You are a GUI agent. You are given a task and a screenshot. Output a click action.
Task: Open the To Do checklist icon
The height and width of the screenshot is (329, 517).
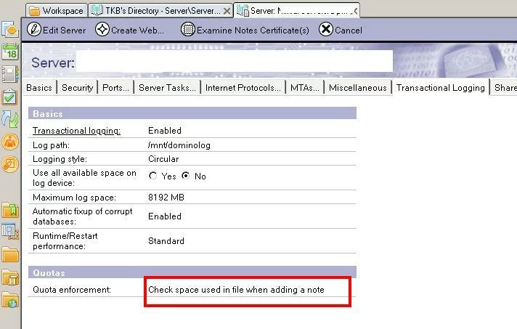[x=10, y=97]
